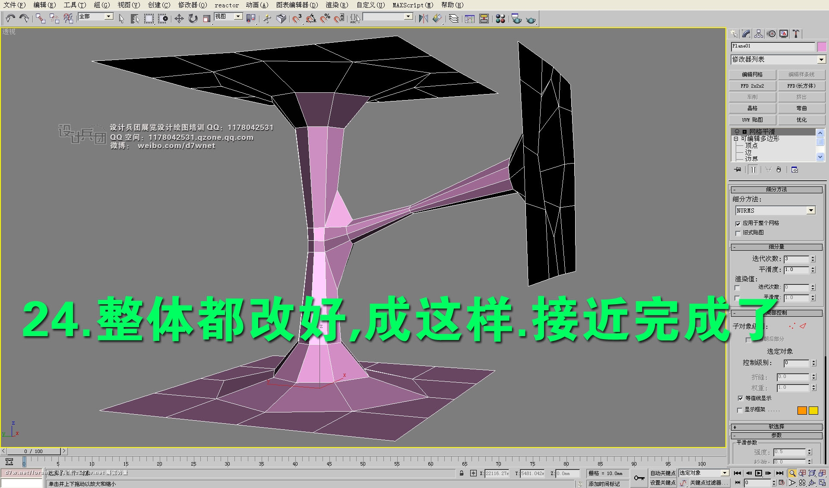This screenshot has height=488, width=829.
Task: Enable the 显示框架 checkbox
Action: tap(740, 410)
